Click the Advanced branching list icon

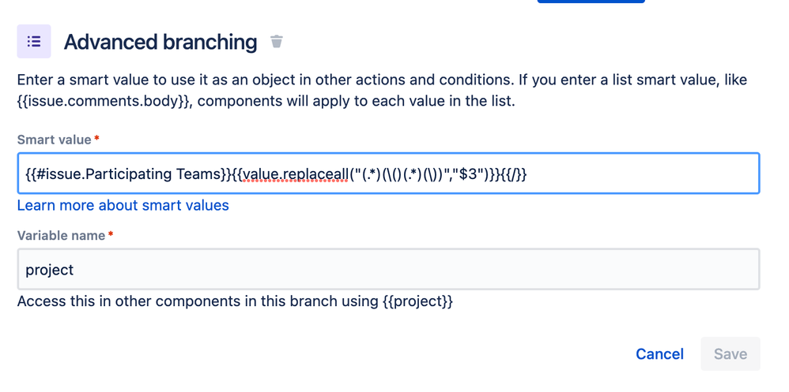[x=34, y=41]
